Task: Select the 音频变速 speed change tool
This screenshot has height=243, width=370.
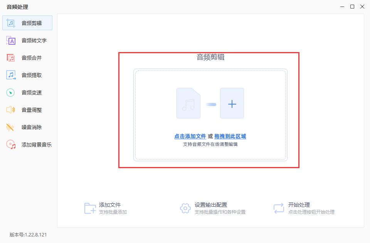Action: (x=29, y=92)
